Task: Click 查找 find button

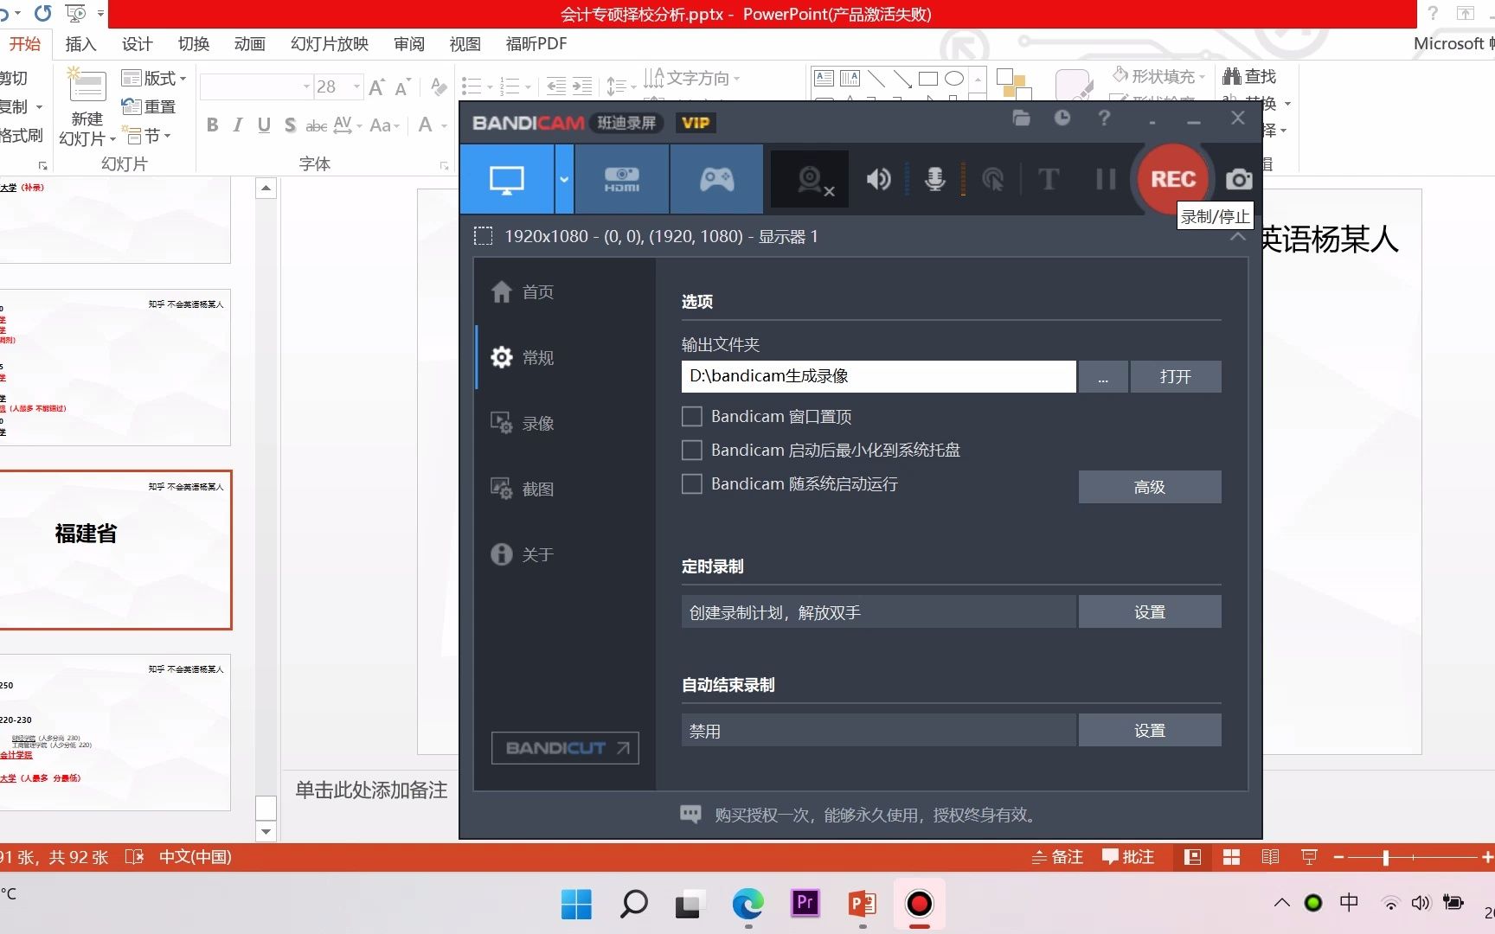Action: 1250,77
